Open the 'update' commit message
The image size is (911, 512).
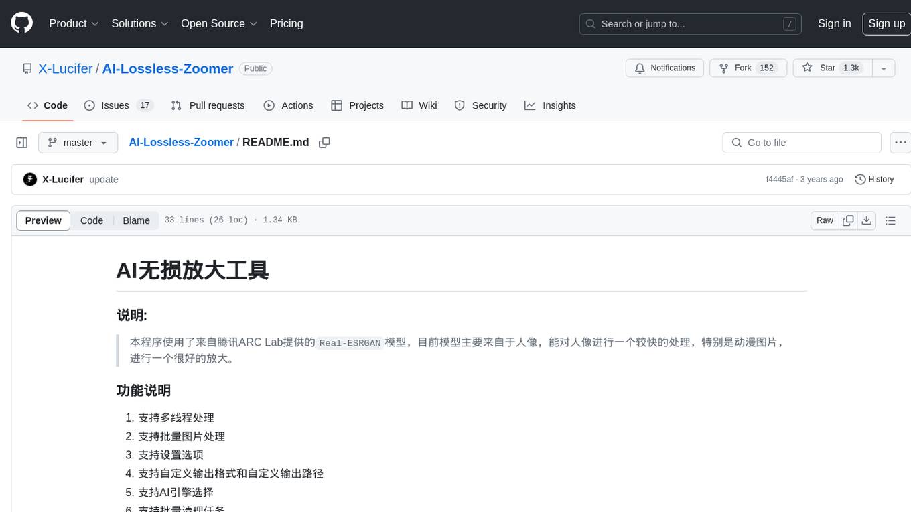tap(104, 180)
